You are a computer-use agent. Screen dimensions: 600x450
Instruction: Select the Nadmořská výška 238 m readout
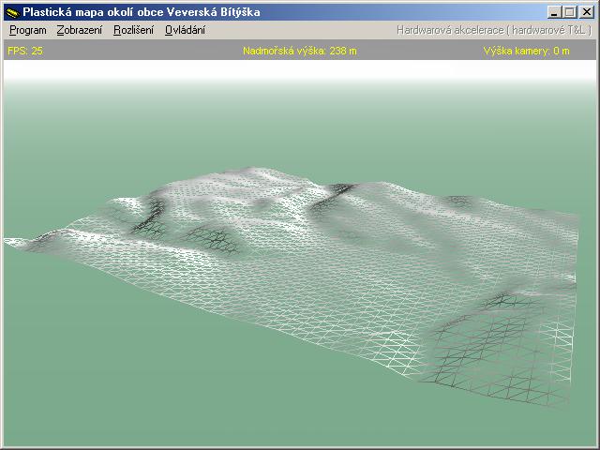(299, 51)
